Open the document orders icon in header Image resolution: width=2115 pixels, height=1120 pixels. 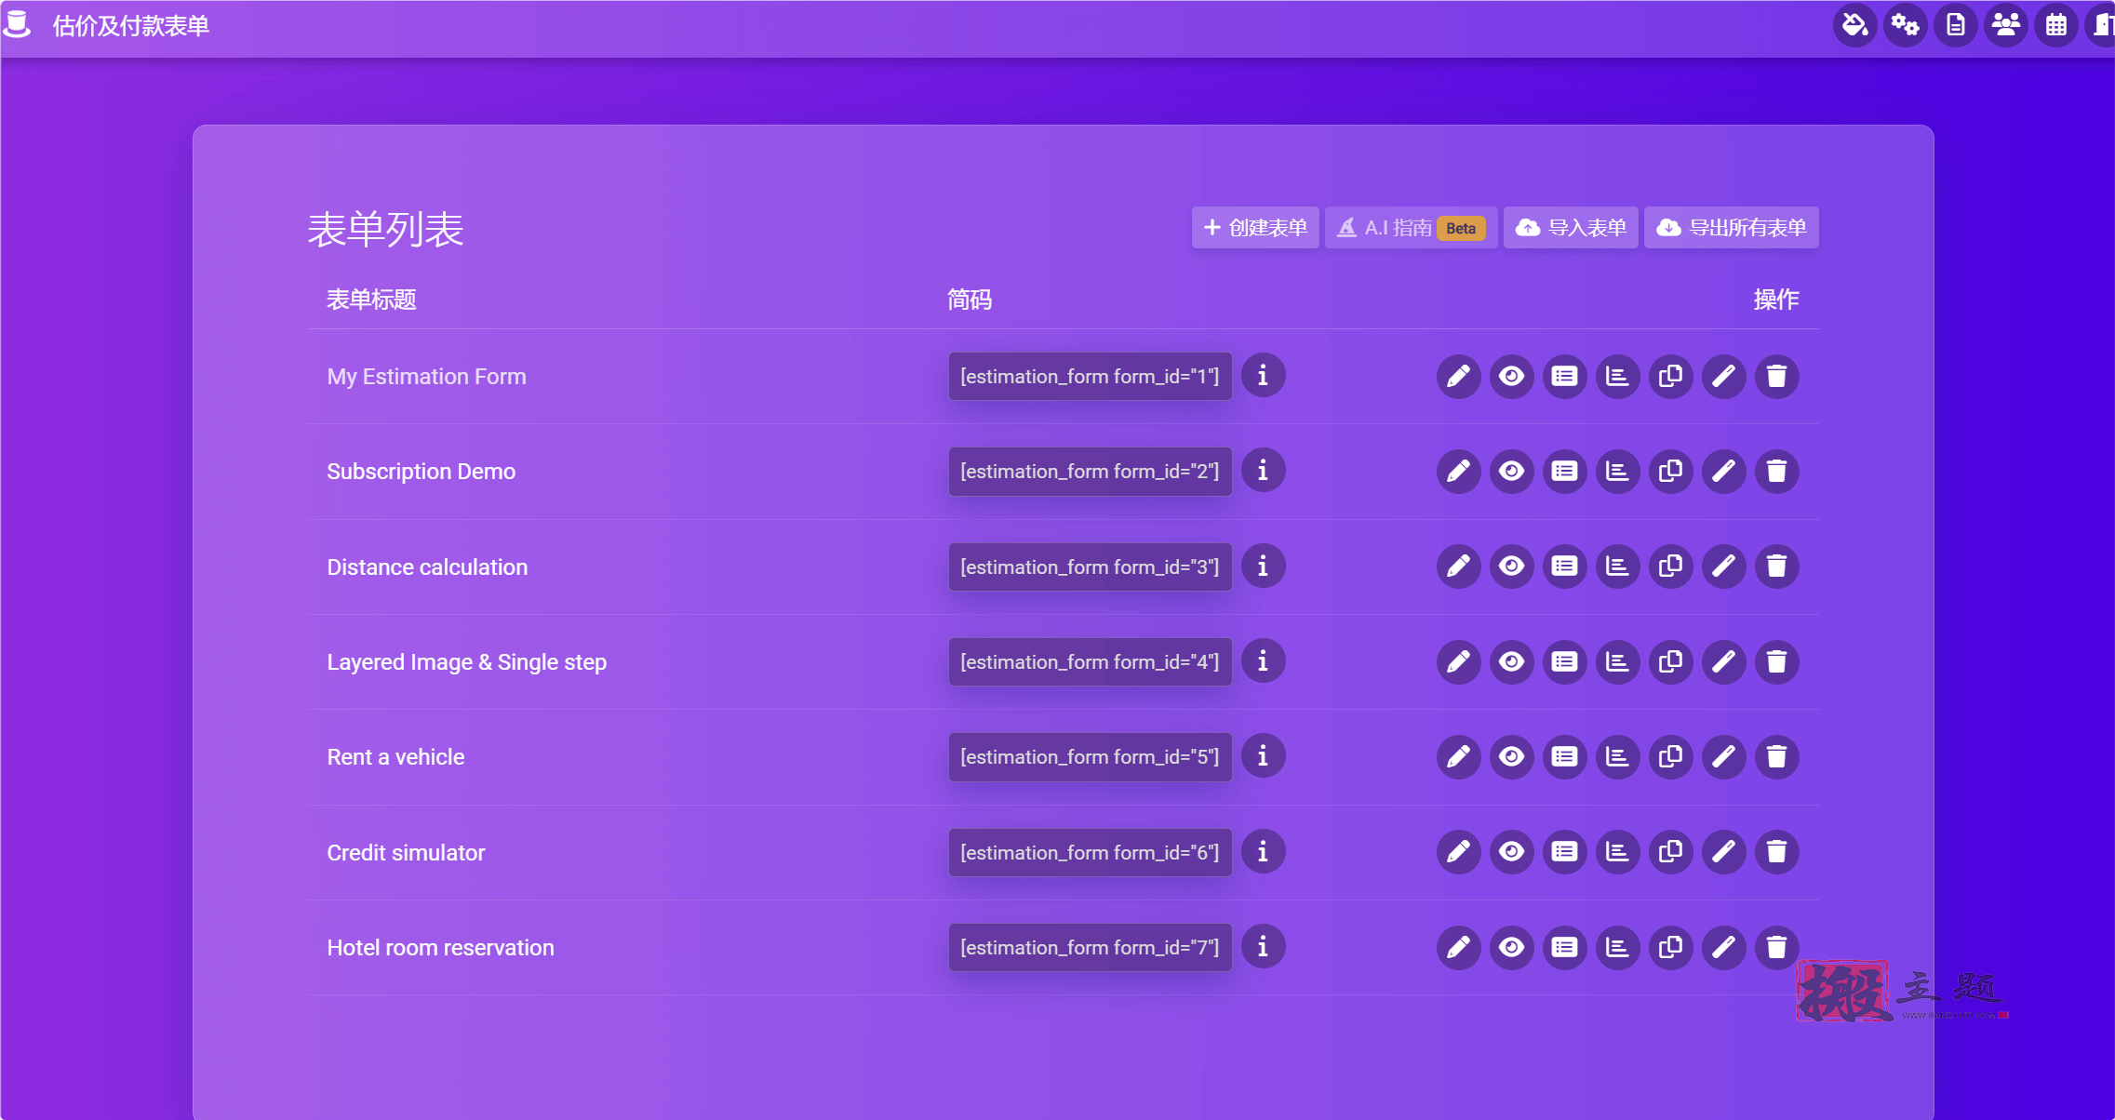pos(1955,25)
